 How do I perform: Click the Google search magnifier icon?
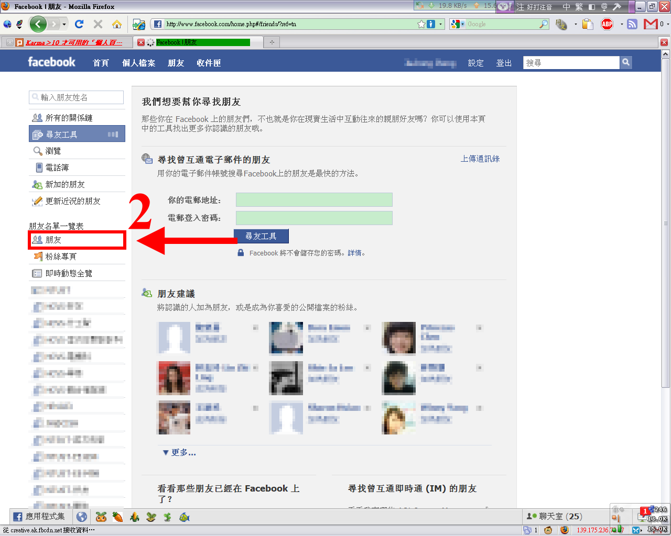[x=544, y=24]
